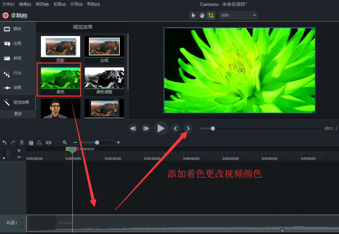This screenshot has width=339, height=234.
Task: Click the Undo arrow icon
Action: pyautogui.click(x=4, y=142)
